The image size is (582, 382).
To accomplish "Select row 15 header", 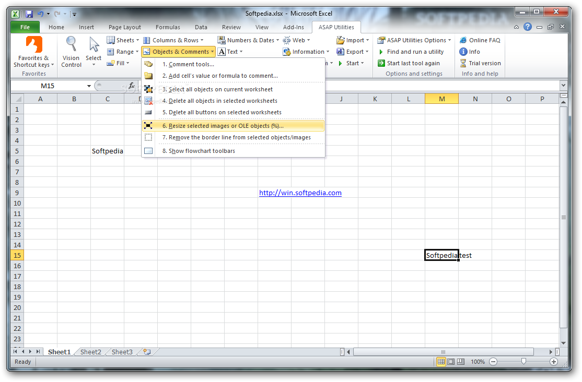I will tap(17, 256).
